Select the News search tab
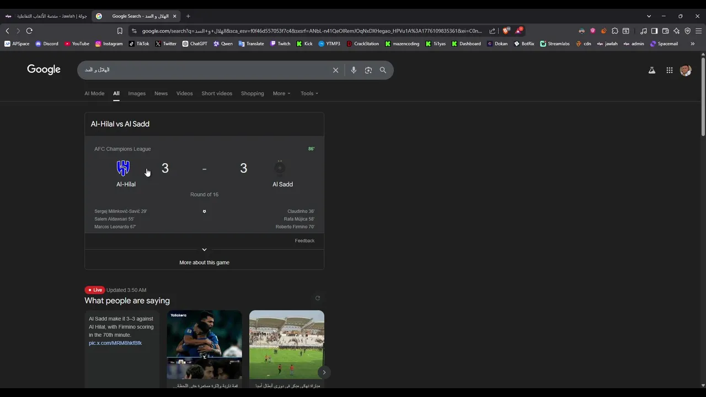 (x=161, y=93)
